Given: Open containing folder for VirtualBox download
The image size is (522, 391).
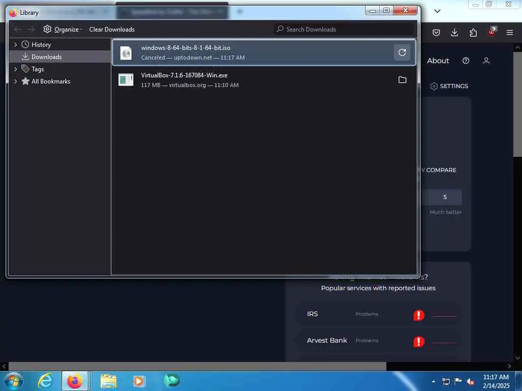Looking at the screenshot, I should (x=402, y=80).
